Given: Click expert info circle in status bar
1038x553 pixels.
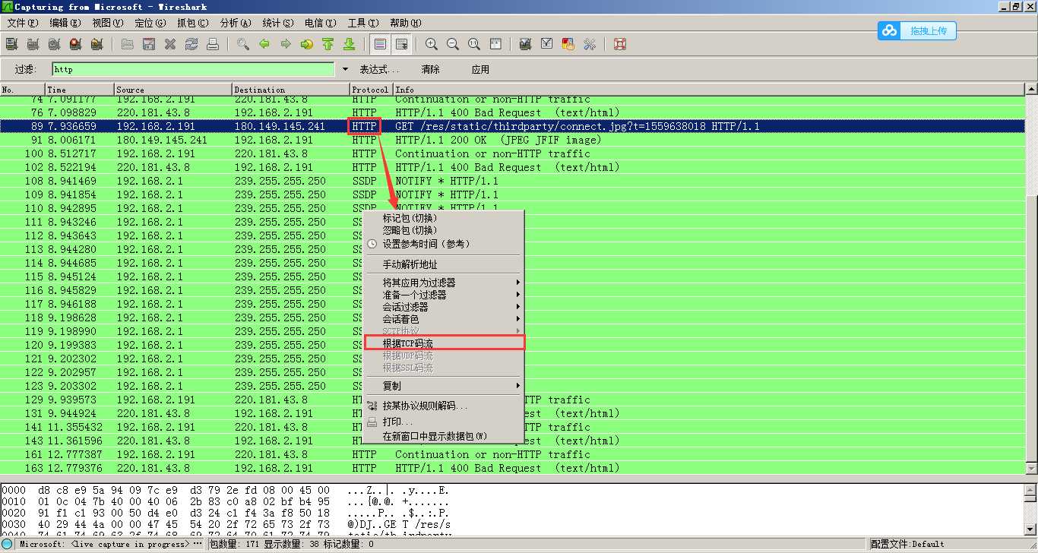Looking at the screenshot, I should (7, 544).
